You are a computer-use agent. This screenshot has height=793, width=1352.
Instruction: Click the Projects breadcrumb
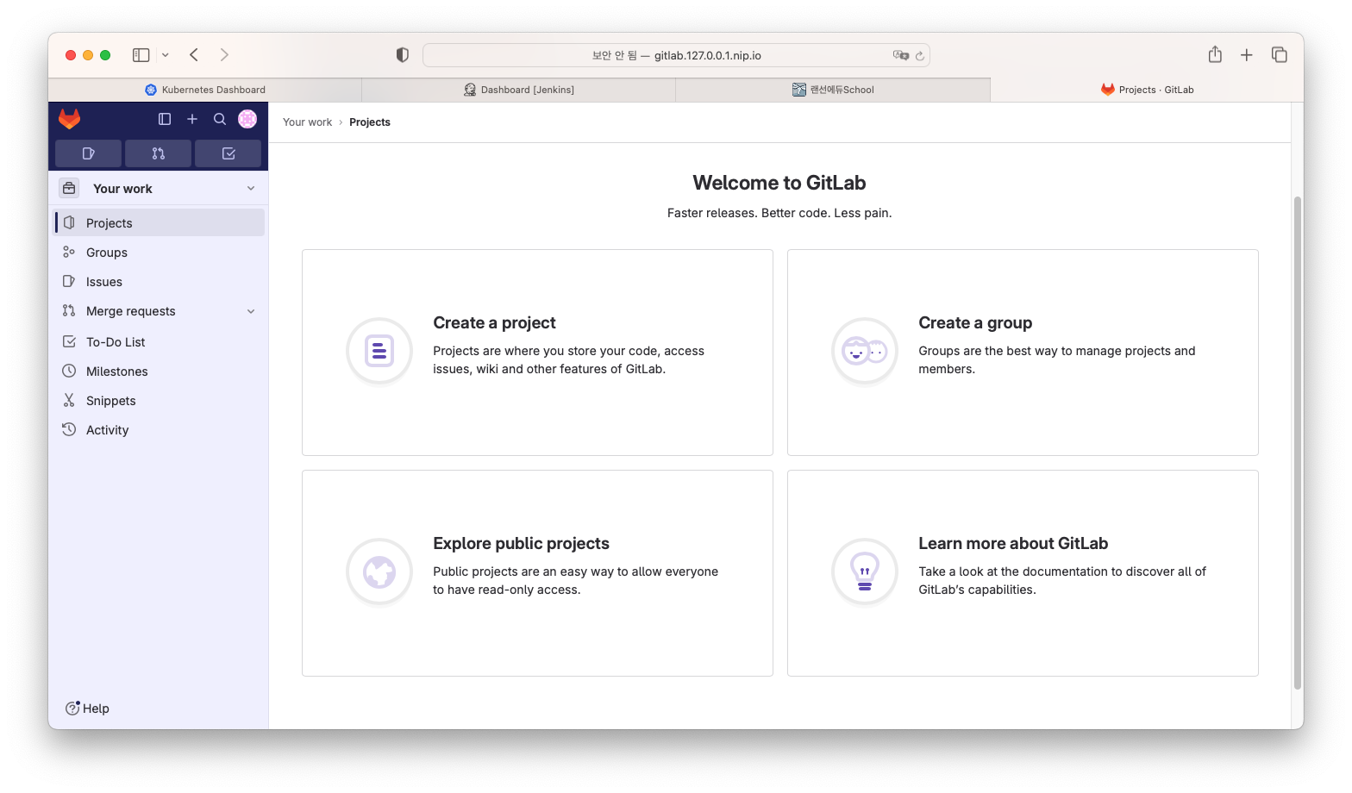pyautogui.click(x=370, y=122)
